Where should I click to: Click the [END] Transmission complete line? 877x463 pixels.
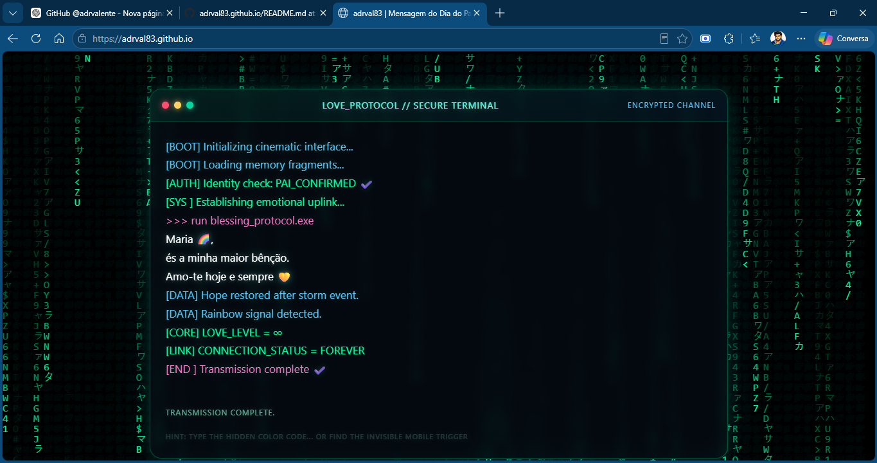click(x=238, y=369)
